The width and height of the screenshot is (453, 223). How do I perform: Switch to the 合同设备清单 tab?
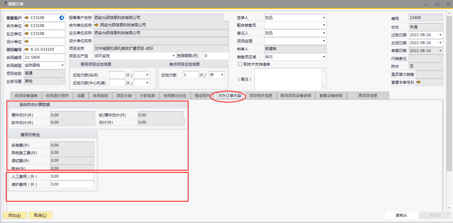click(26, 95)
